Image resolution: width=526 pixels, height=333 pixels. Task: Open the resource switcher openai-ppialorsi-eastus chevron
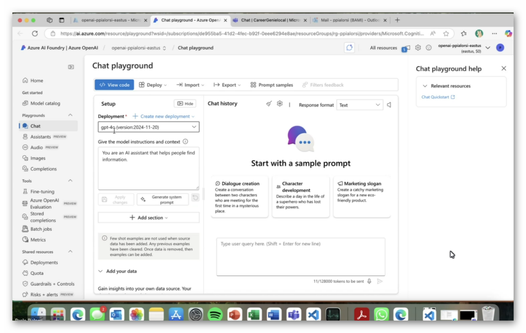coord(488,48)
